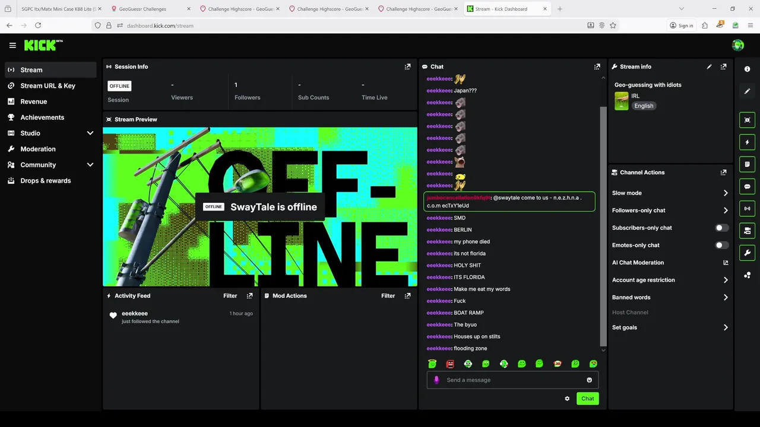Pop out the Session Info panel
The image size is (760, 427).
pyautogui.click(x=407, y=66)
